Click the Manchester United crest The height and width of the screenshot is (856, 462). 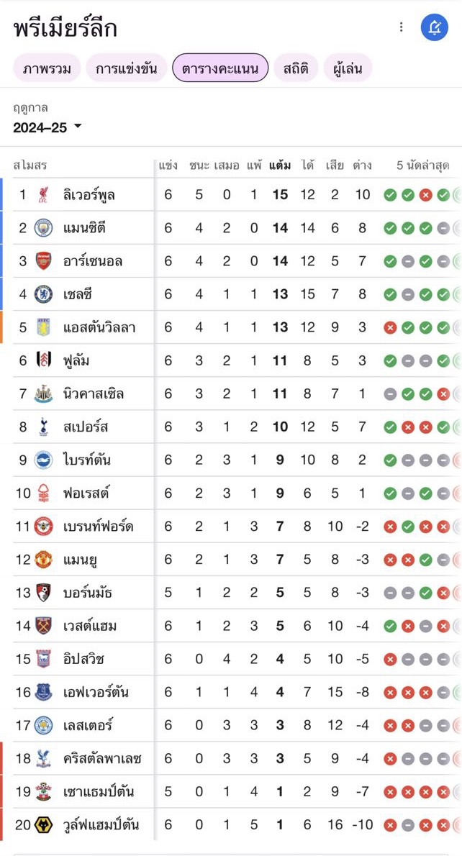(x=44, y=560)
